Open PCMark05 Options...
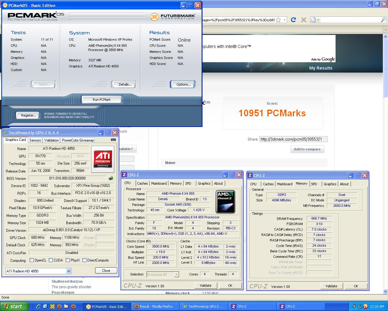 pyautogui.click(x=183, y=84)
